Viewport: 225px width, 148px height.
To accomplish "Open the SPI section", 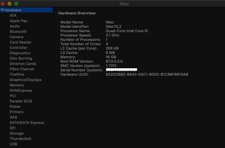I will (x=12, y=128).
